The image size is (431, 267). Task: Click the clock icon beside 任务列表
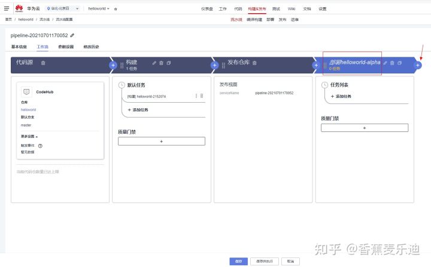point(324,85)
